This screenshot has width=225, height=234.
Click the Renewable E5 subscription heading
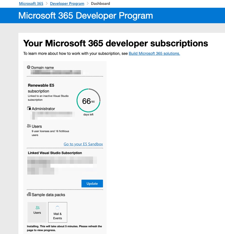pyautogui.click(x=41, y=88)
